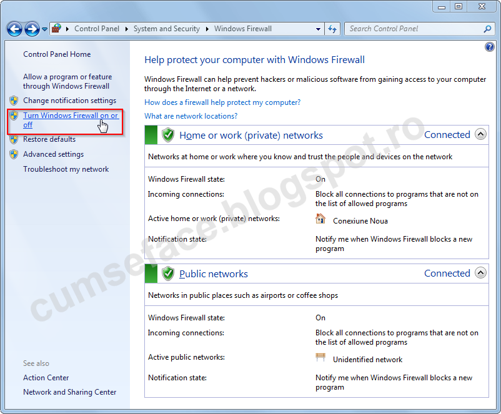Screen dimensions: 501x414
Task: Collapse Public networks section chevron
Action: (x=480, y=273)
